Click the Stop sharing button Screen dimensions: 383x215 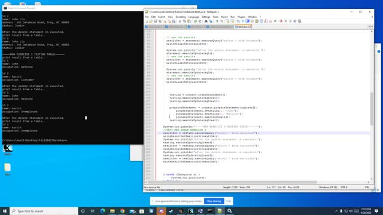click(x=214, y=201)
